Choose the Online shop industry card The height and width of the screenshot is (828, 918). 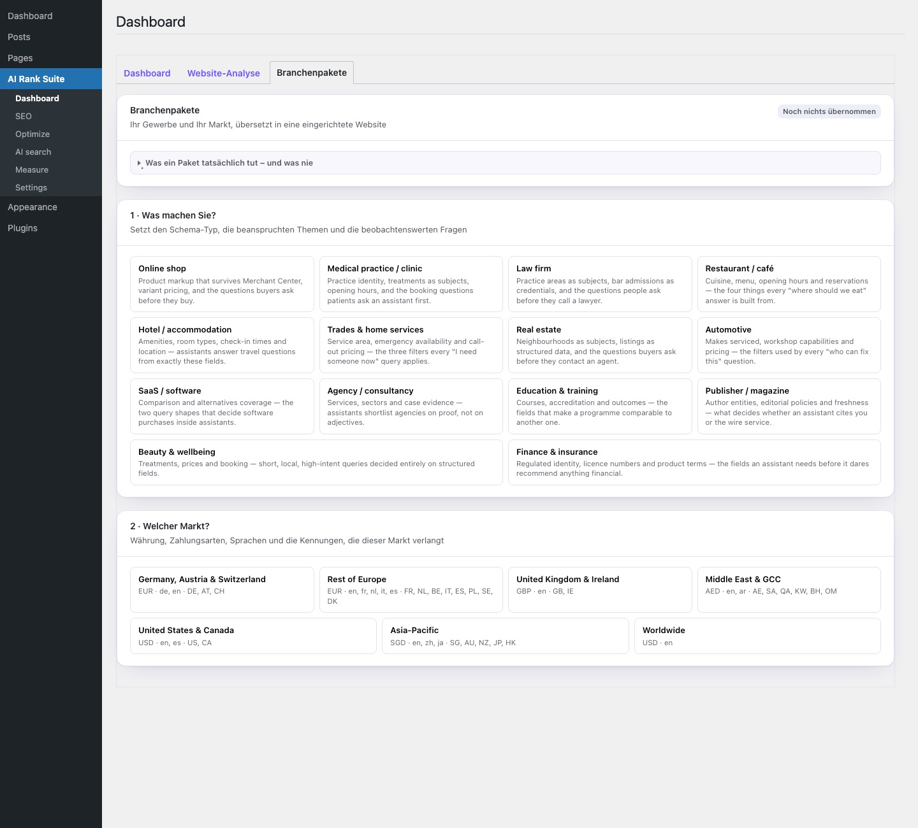222,284
